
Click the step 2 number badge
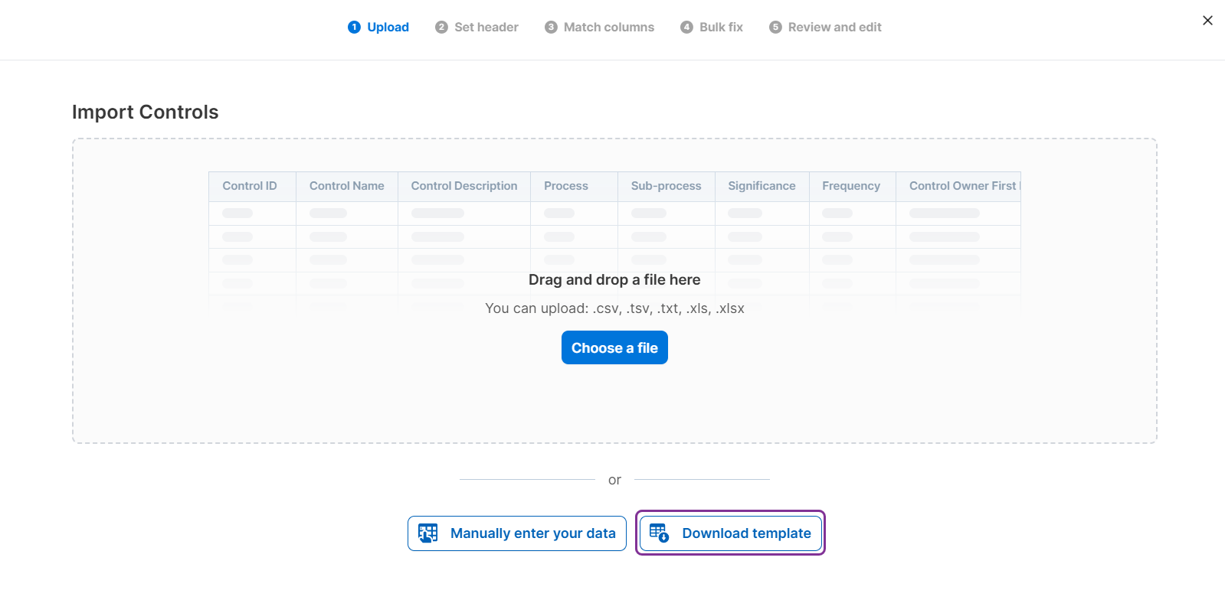pos(441,27)
